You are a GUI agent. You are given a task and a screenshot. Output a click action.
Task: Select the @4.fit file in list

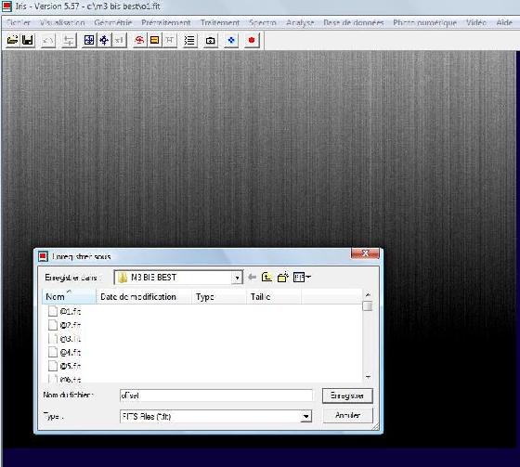point(65,352)
